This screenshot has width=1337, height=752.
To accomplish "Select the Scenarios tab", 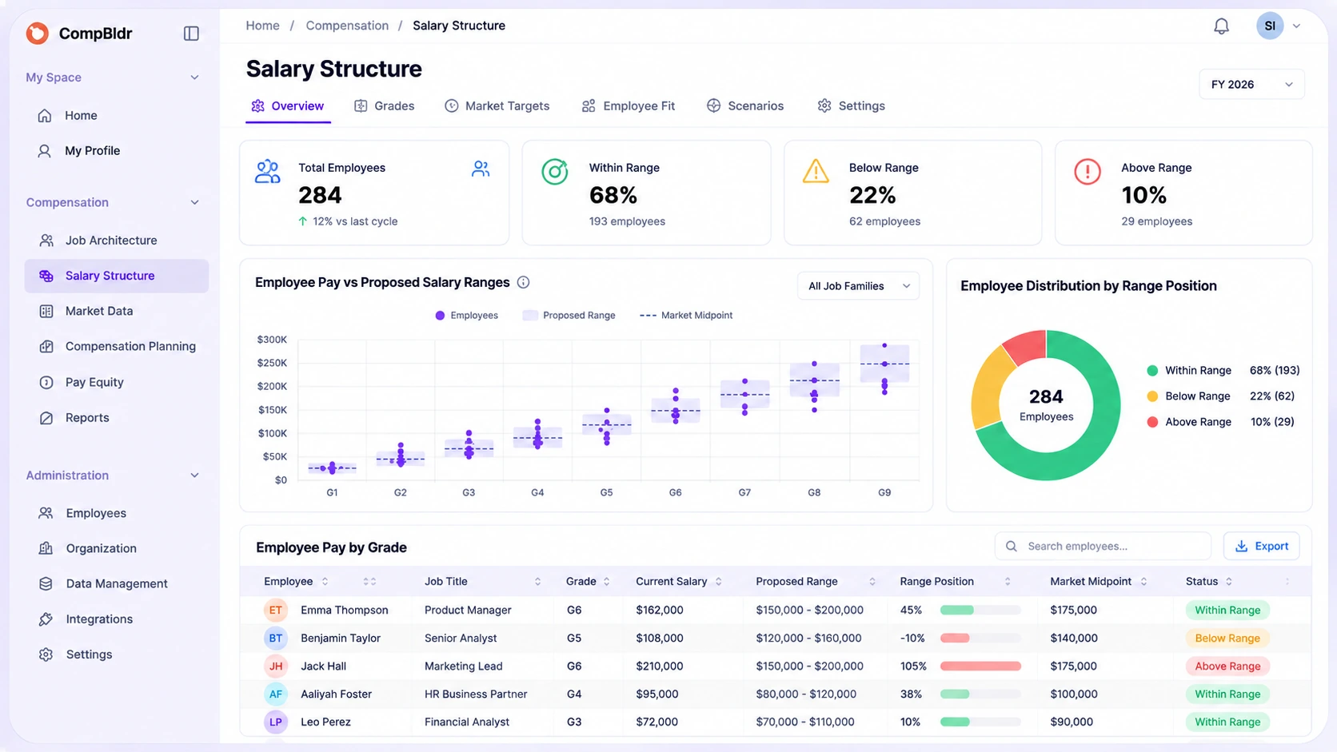I will [x=745, y=106].
